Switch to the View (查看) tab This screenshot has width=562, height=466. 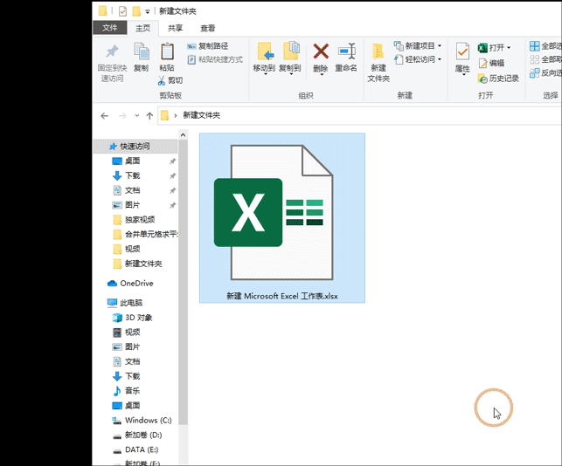[207, 28]
